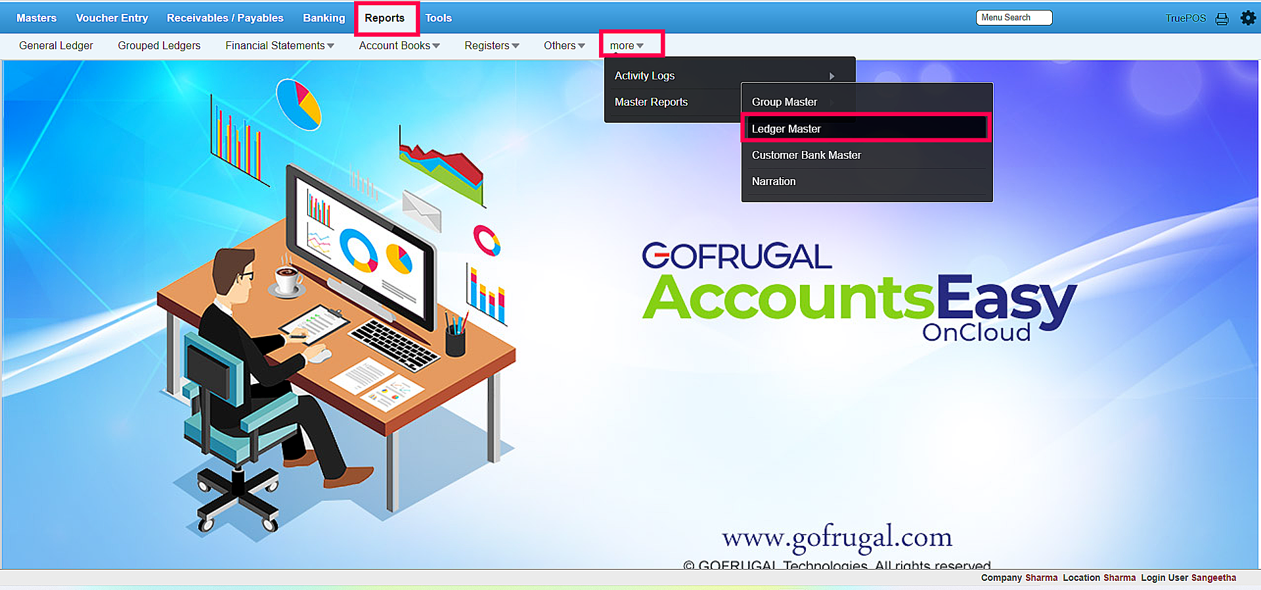The image size is (1261, 590).
Task: Open the Grouped Ledgers report
Action: coord(159,45)
